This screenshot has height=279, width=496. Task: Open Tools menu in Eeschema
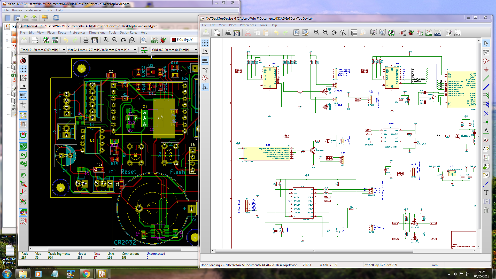coord(263,25)
